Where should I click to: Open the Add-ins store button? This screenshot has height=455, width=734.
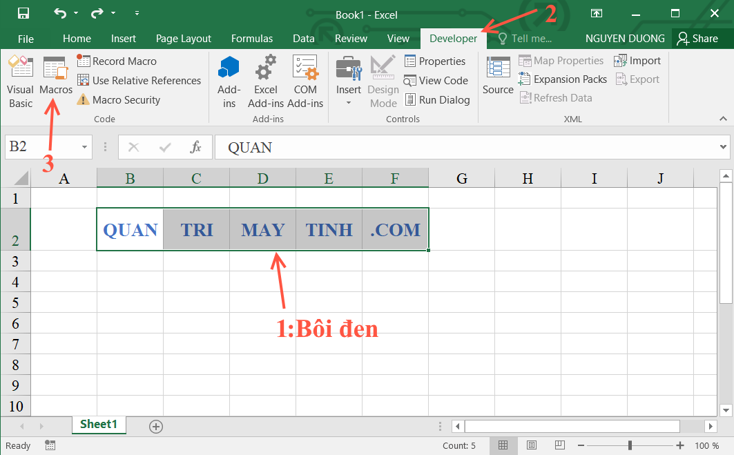tap(229, 82)
